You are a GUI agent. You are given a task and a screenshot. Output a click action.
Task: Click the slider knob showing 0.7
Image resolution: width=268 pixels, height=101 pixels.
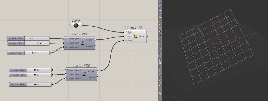coord(41,43)
